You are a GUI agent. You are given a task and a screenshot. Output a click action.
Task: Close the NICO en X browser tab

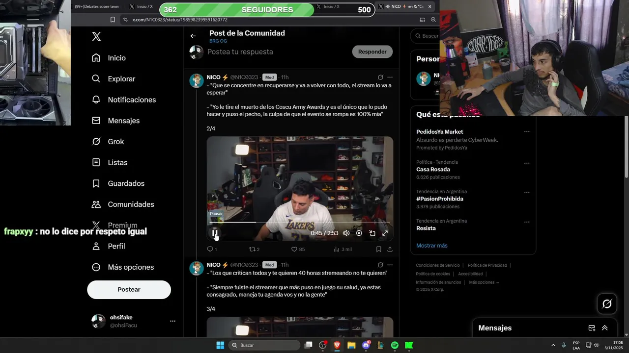coord(429,6)
